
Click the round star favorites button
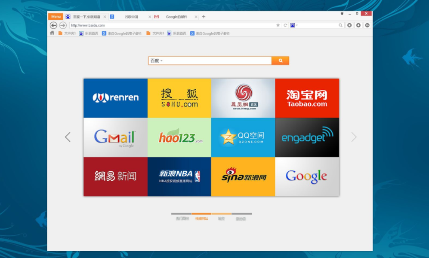(x=349, y=25)
